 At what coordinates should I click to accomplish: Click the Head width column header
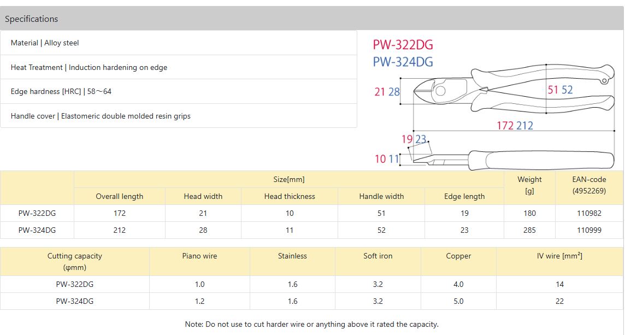point(203,196)
